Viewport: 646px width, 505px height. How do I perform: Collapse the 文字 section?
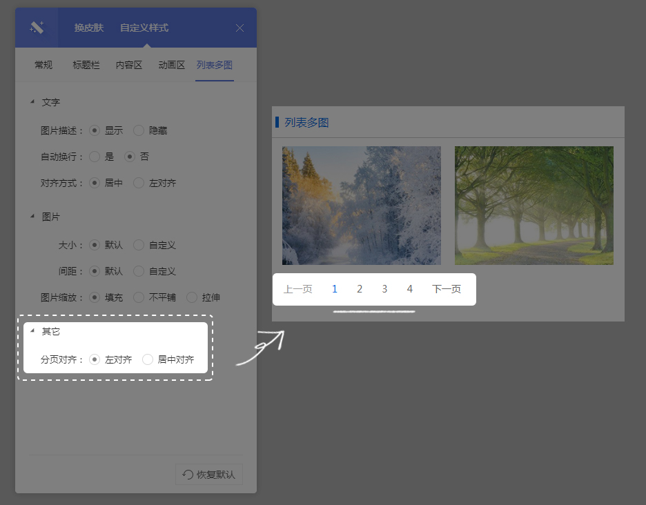(x=32, y=101)
